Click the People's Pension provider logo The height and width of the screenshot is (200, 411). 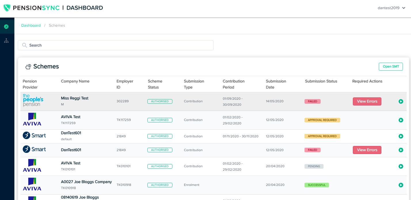[x=33, y=100]
